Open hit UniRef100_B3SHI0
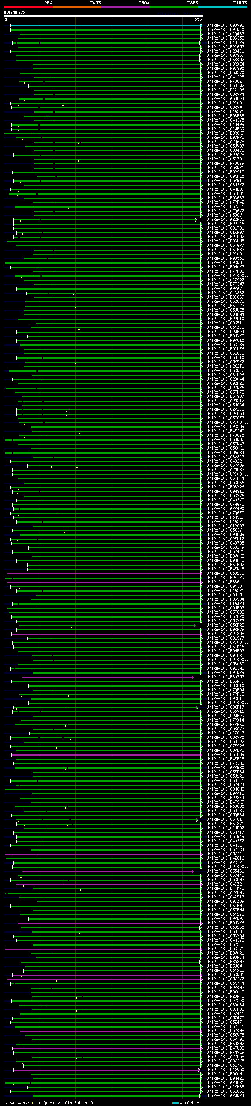 coord(225,686)
